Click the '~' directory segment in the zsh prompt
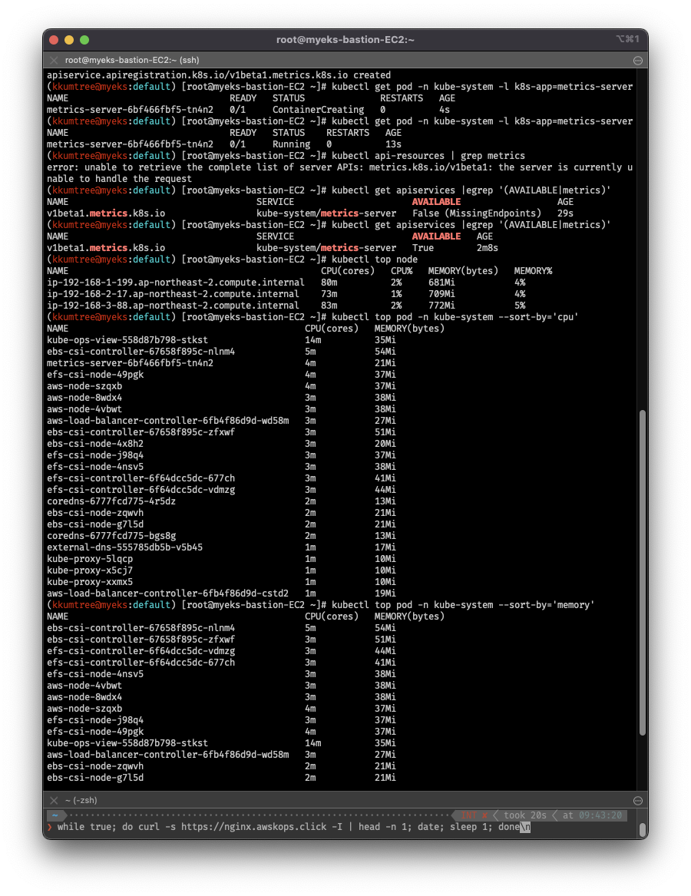The image size is (691, 896). [55, 815]
